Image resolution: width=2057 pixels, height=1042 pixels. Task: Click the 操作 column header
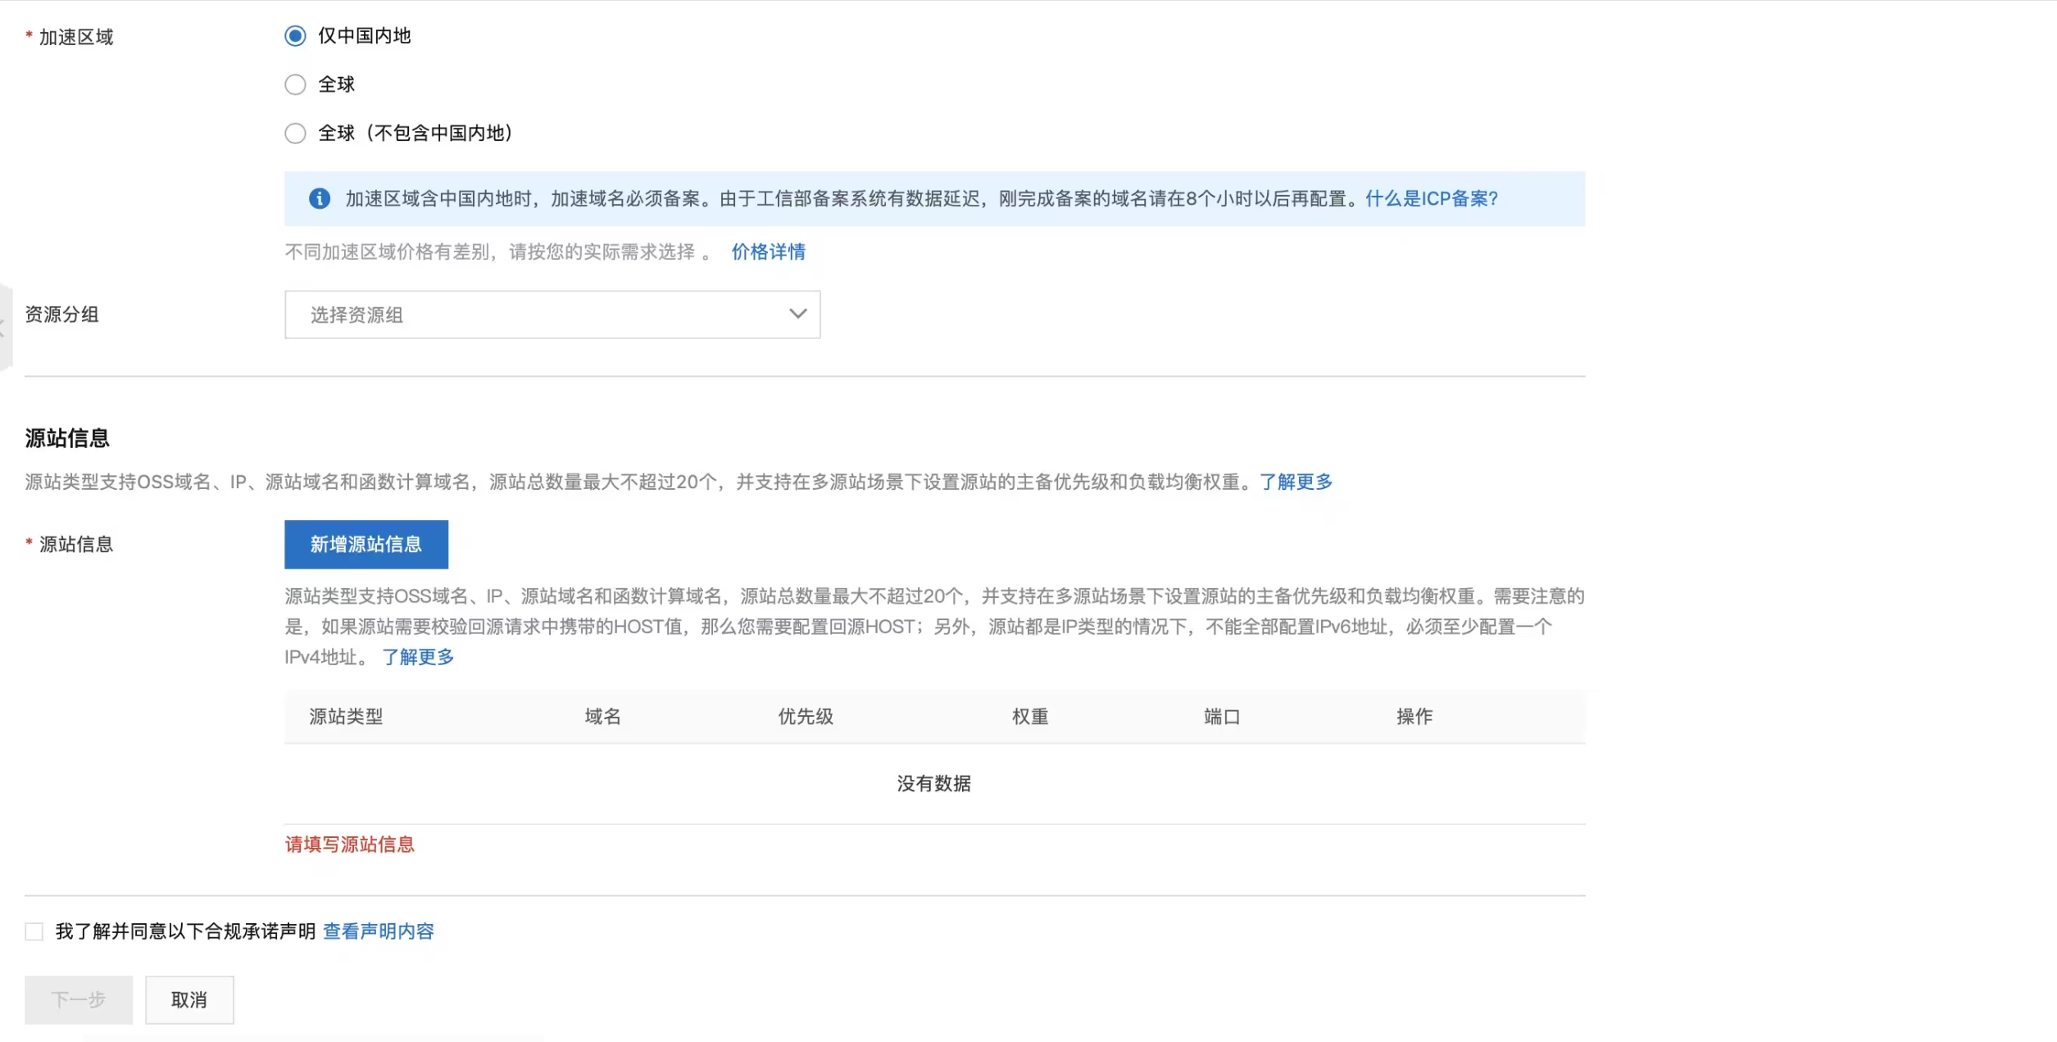[x=1414, y=717]
